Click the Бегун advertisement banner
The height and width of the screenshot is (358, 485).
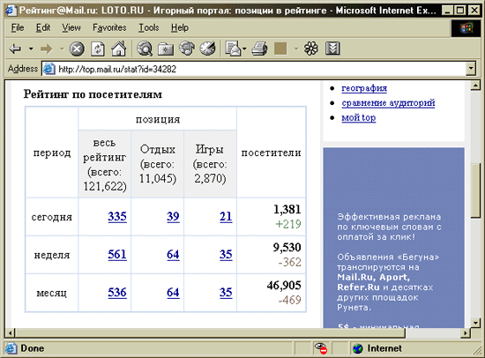coord(393,237)
